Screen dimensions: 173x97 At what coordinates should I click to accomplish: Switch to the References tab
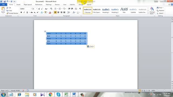(39, 5)
